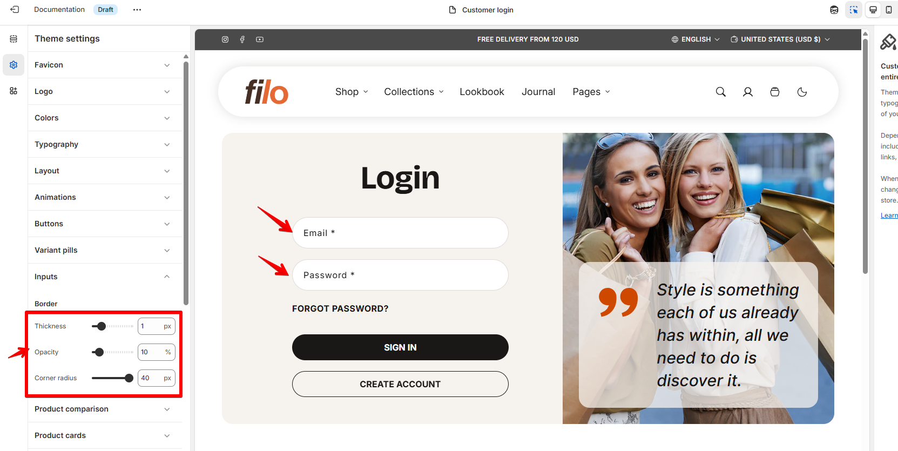Screen dimensions: 898x451
Task: Click into the Email input field
Action: point(400,233)
